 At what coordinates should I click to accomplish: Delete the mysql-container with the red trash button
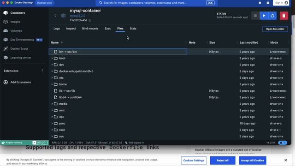click(284, 16)
